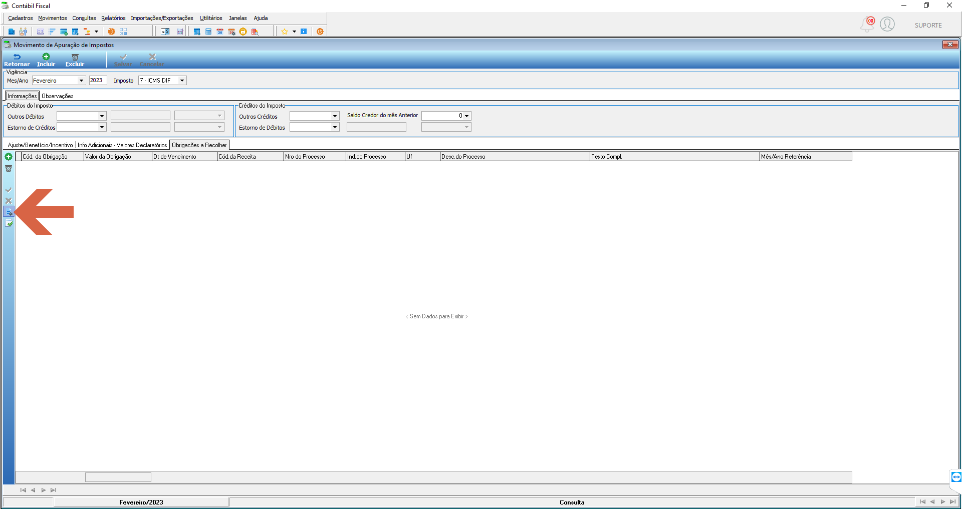Image resolution: width=962 pixels, height=509 pixels.
Task: Open the Cadastros menu
Action: (x=21, y=18)
